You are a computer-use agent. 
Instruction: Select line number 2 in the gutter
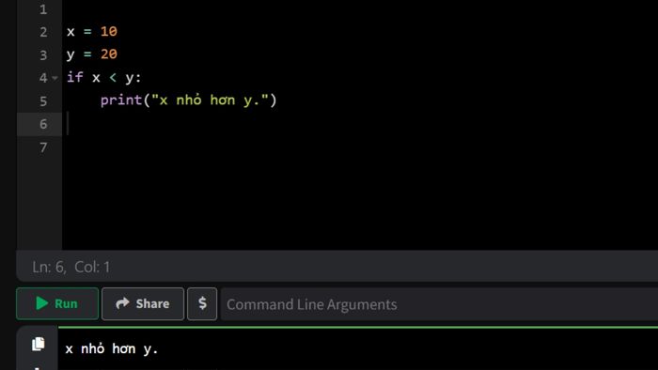43,32
